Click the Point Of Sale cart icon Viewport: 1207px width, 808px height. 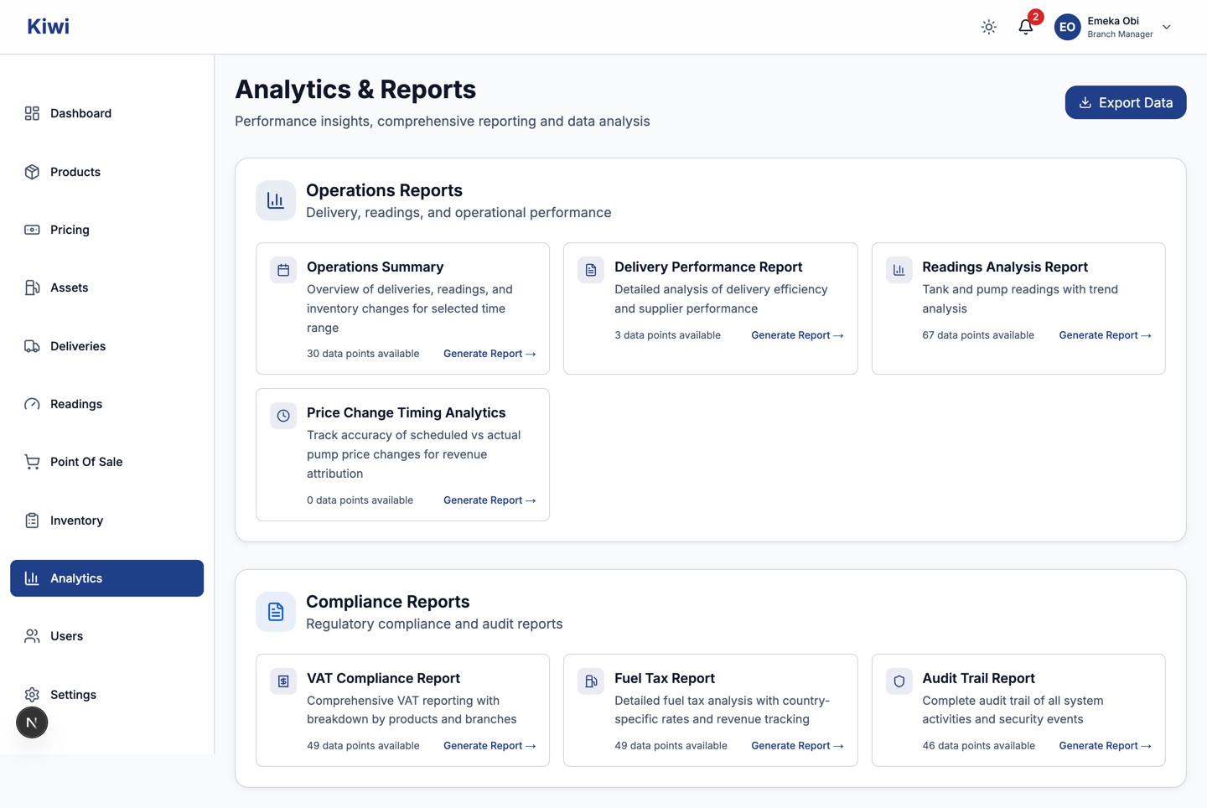(32, 462)
